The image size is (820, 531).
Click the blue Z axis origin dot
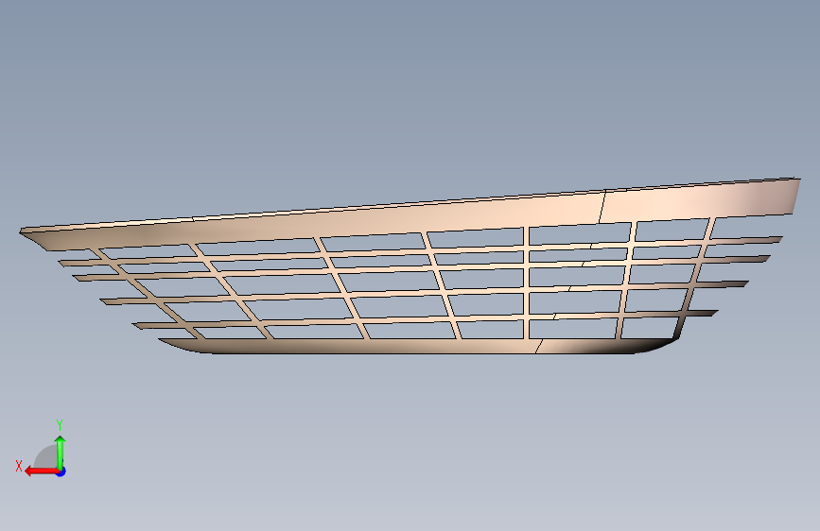tap(61, 471)
